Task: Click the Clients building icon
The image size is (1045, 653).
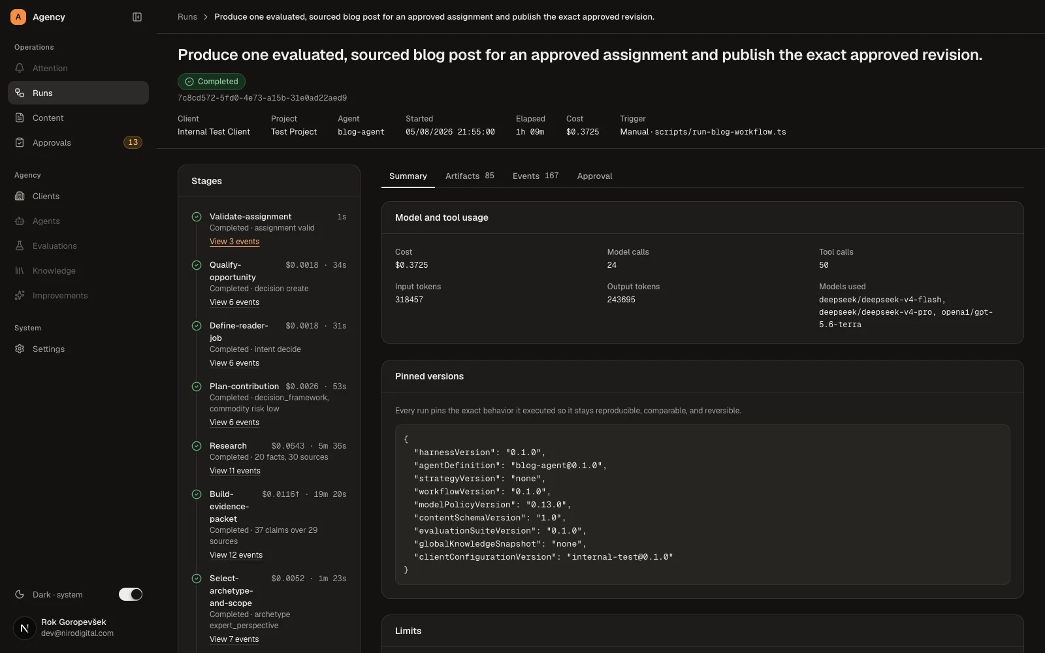Action: (x=20, y=196)
